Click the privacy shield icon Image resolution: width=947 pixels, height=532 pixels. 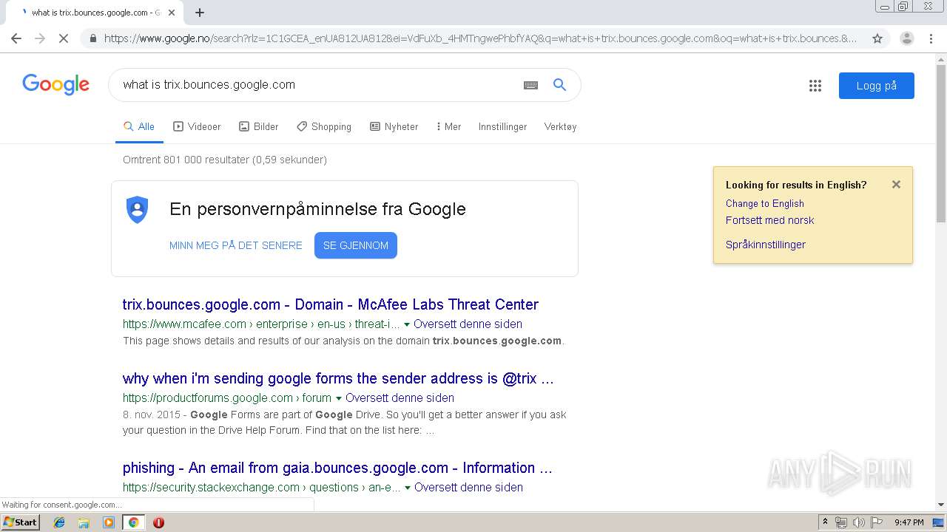[x=137, y=210]
